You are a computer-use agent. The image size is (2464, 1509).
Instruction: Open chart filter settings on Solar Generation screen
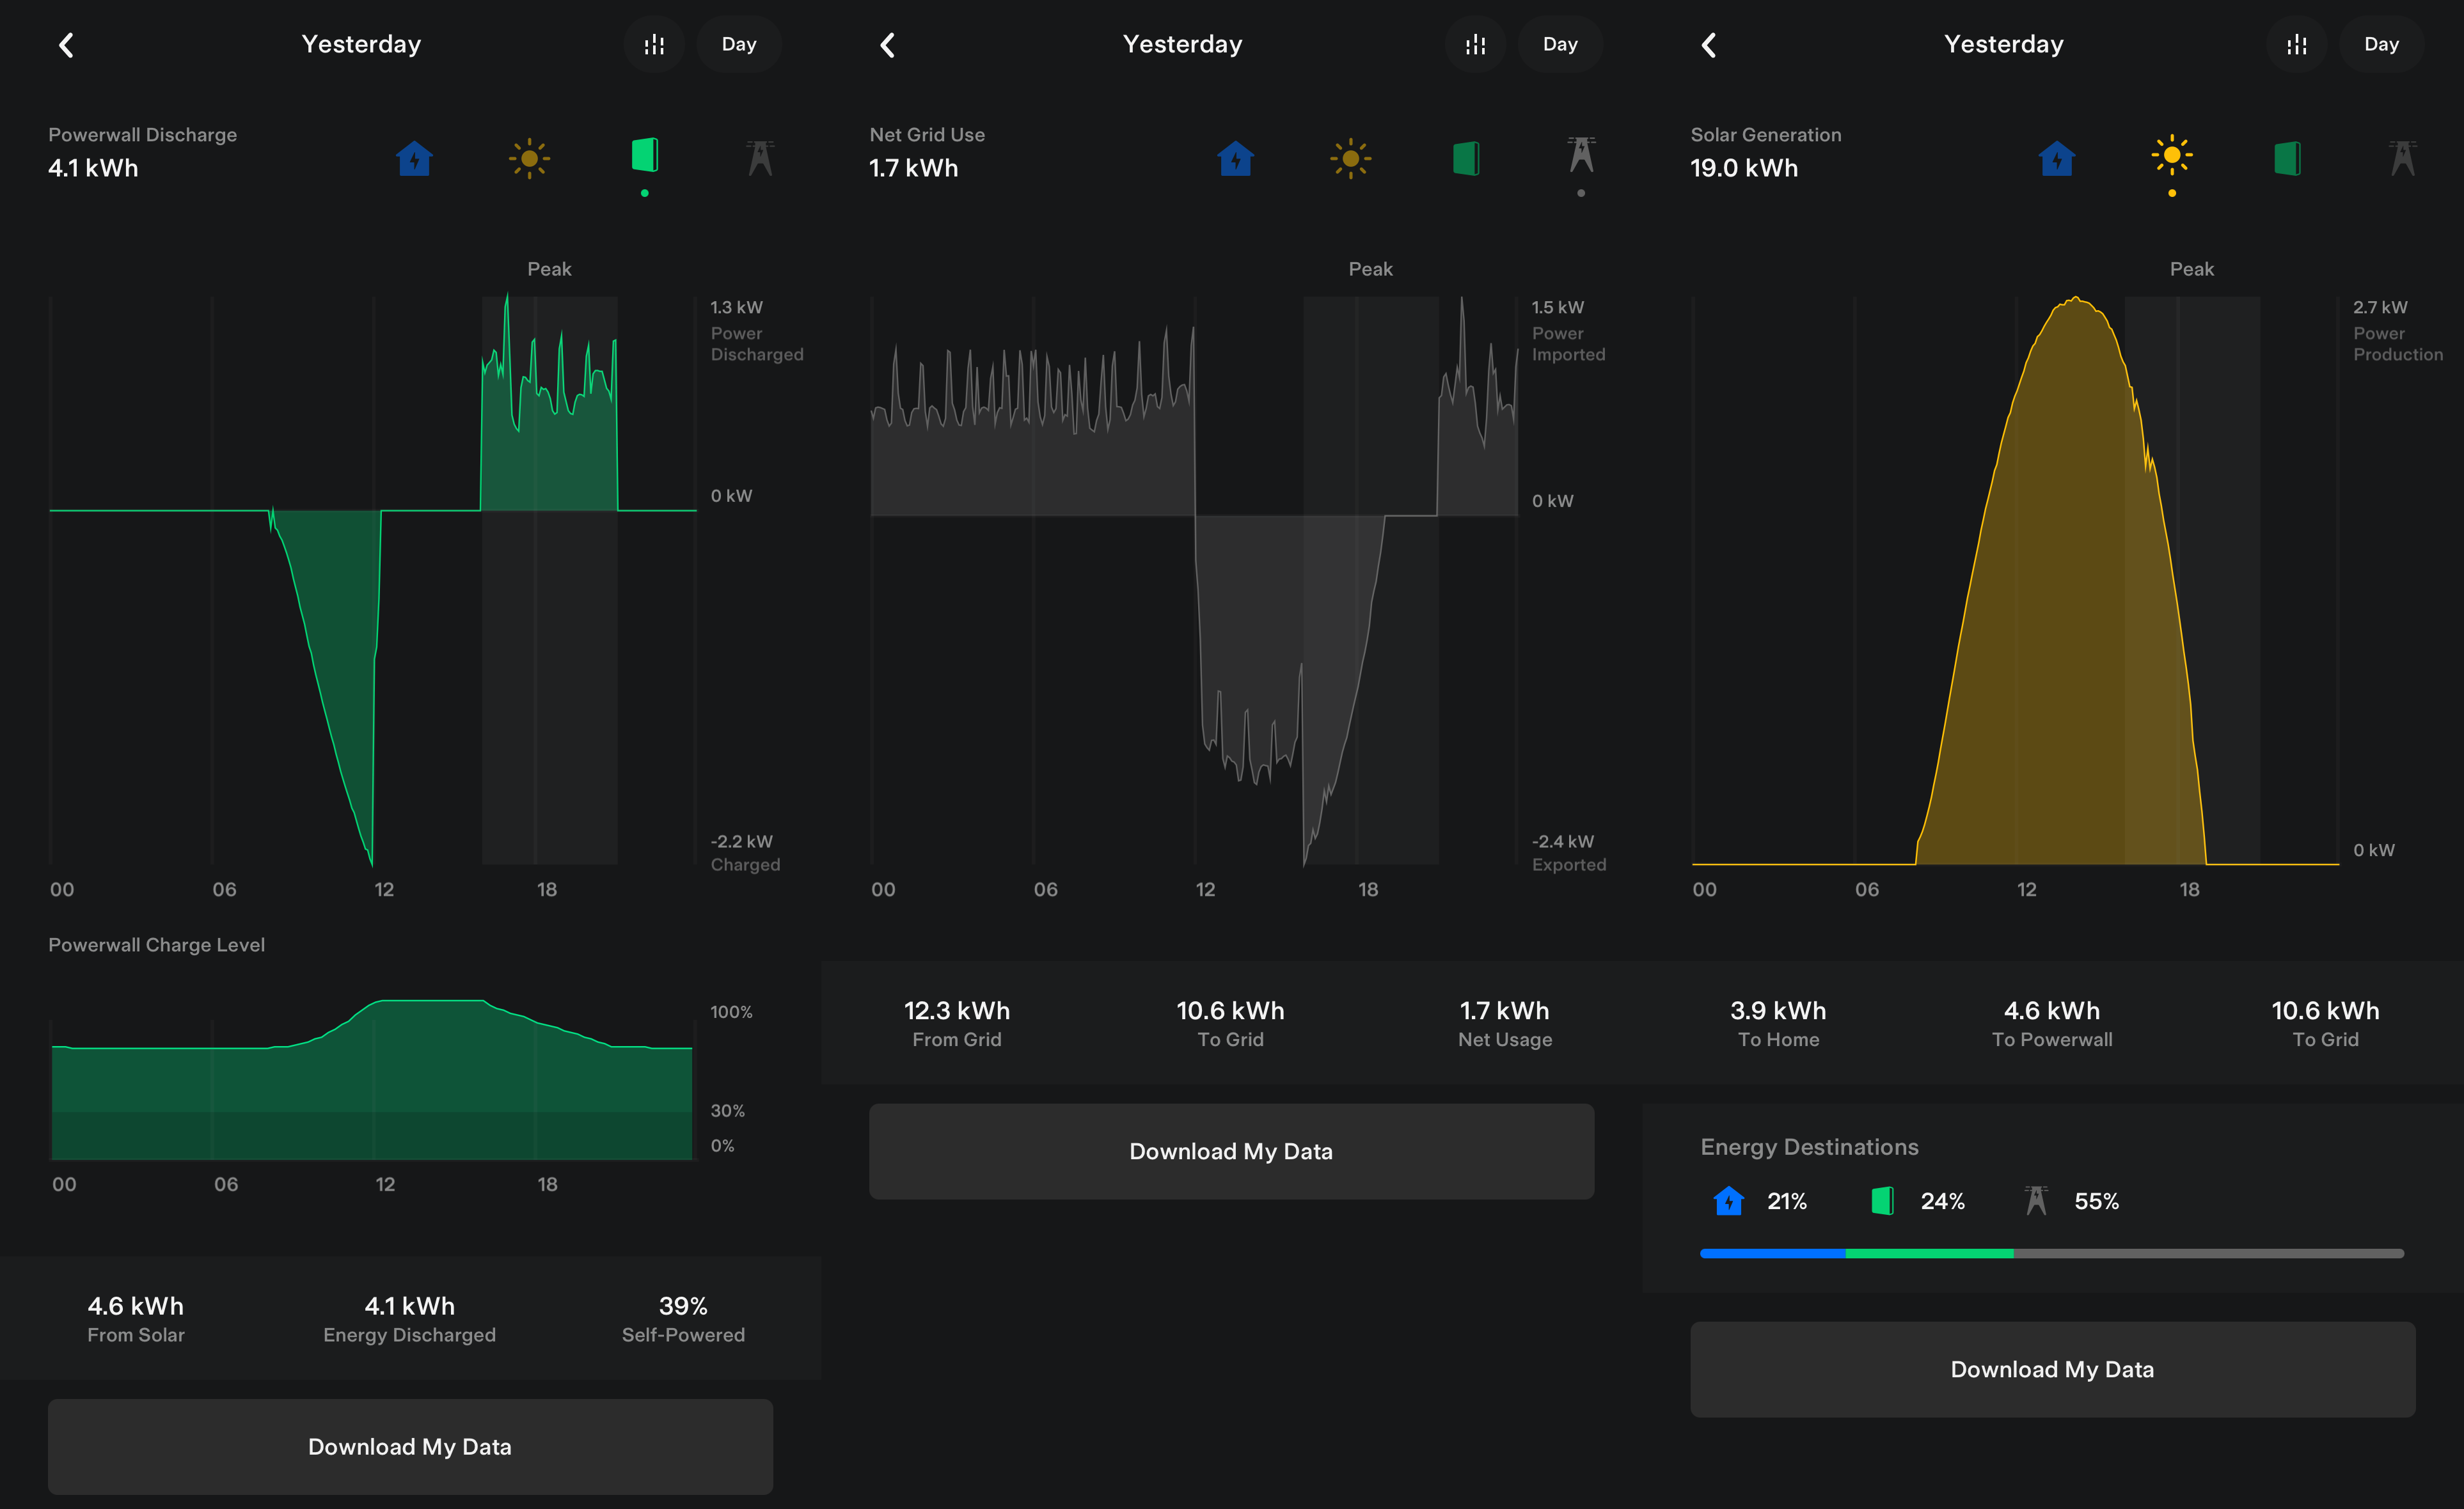(2296, 45)
